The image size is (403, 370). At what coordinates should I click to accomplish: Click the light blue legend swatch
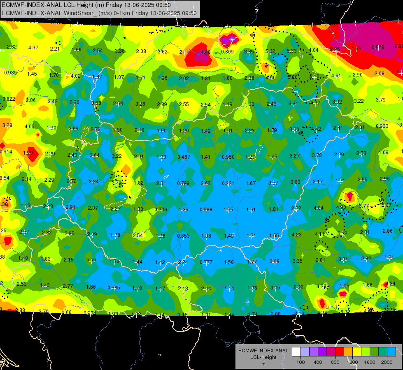pyautogui.click(x=391, y=352)
